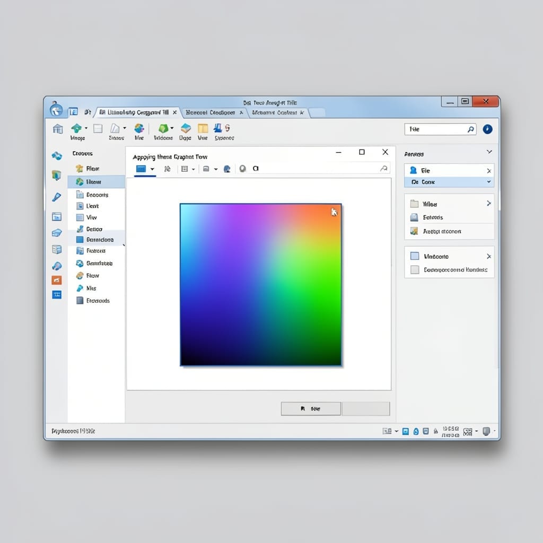This screenshot has width=543, height=543.
Task: Open the window panel icon in left strip
Action: click(57, 216)
